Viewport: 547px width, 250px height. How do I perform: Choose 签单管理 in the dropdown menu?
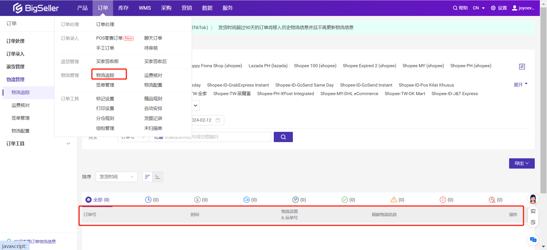tap(105, 85)
